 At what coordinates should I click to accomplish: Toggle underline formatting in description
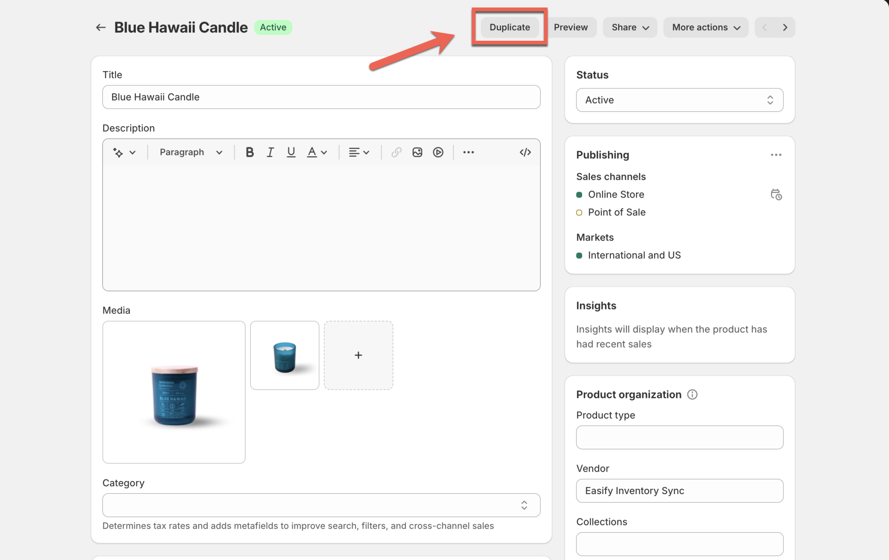point(291,152)
